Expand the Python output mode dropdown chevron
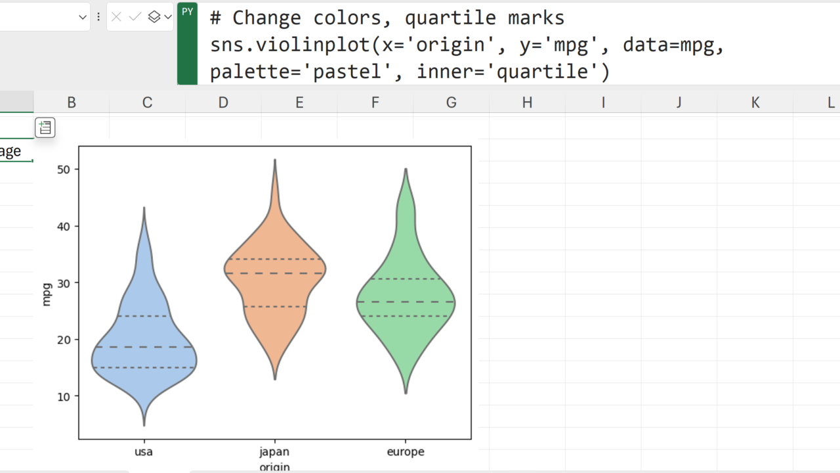Viewport: 840px width, 473px height. pos(167,17)
